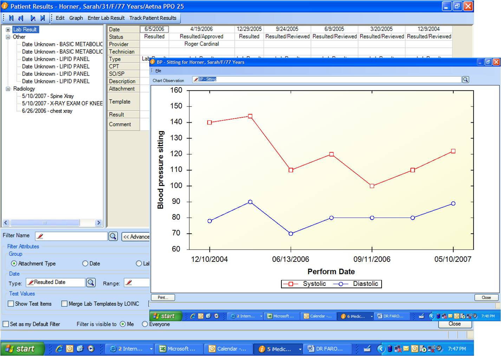Click the Print button in chart window
Image resolution: width=501 pixels, height=356 pixels.
tap(163, 297)
